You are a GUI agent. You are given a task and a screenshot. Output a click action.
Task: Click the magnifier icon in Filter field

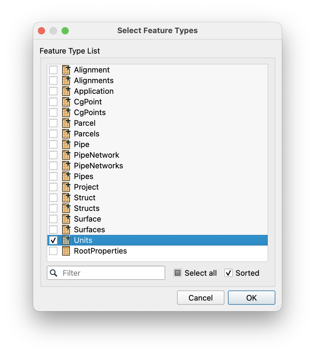click(x=54, y=273)
